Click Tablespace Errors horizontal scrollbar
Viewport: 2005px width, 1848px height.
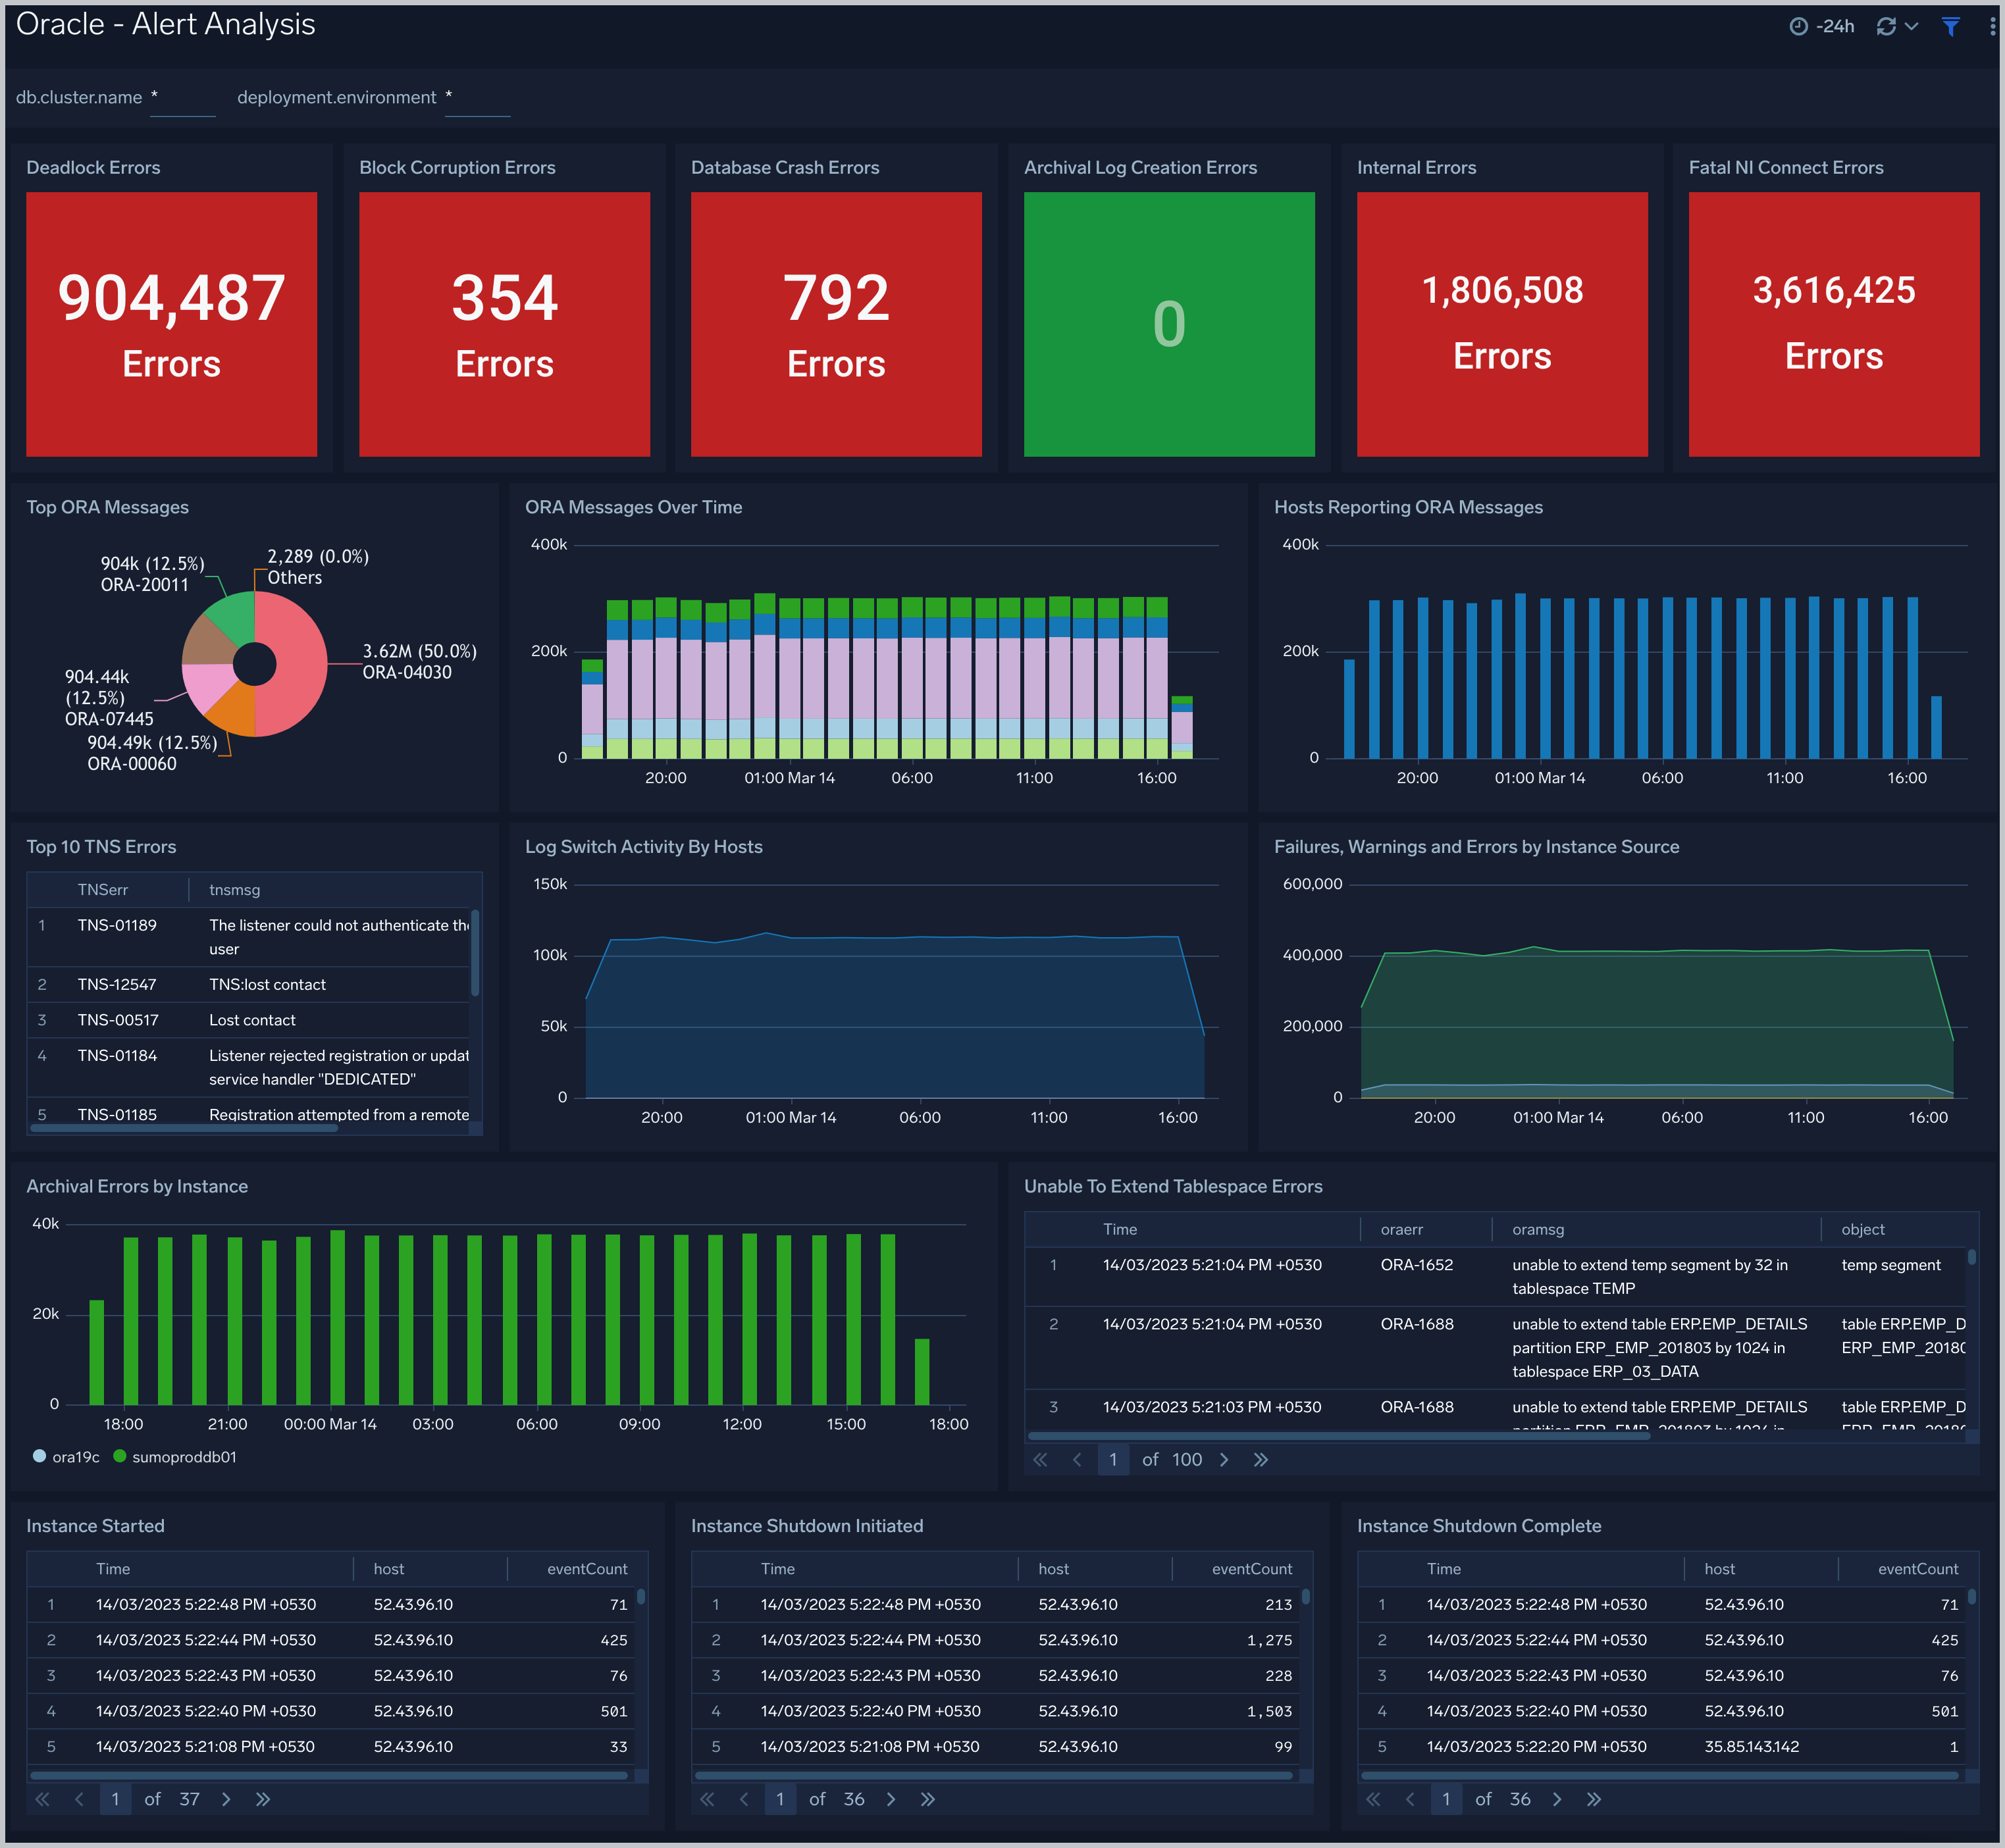(x=1339, y=1436)
